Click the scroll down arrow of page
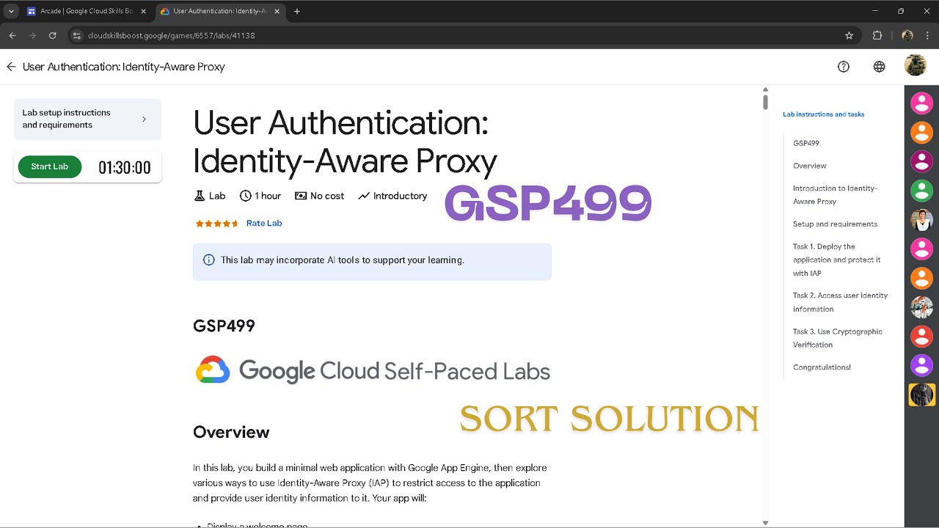 [765, 523]
